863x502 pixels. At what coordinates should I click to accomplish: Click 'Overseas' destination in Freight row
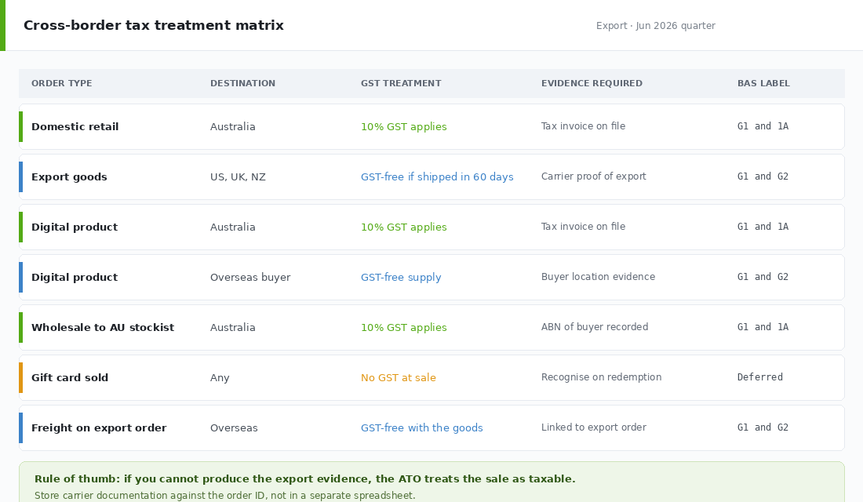tap(234, 427)
